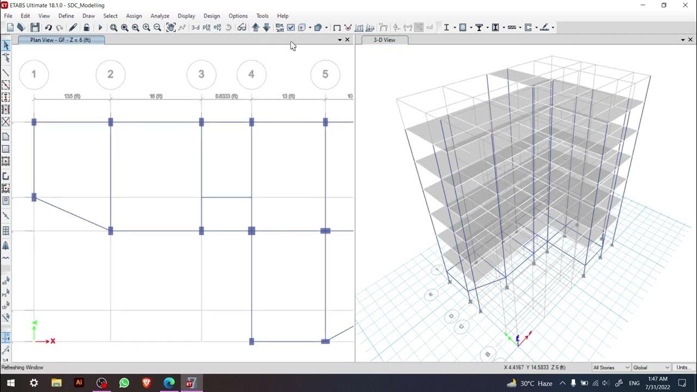Open the concrete frame design dropdown arrow
Screen dimensions: 697x392
click(470, 27)
